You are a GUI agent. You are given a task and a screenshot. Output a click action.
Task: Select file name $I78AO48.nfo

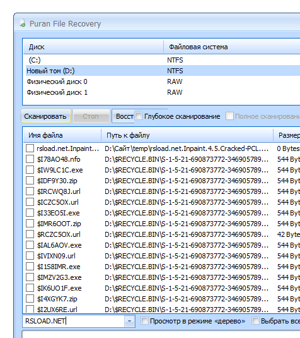pyautogui.click(x=59, y=159)
